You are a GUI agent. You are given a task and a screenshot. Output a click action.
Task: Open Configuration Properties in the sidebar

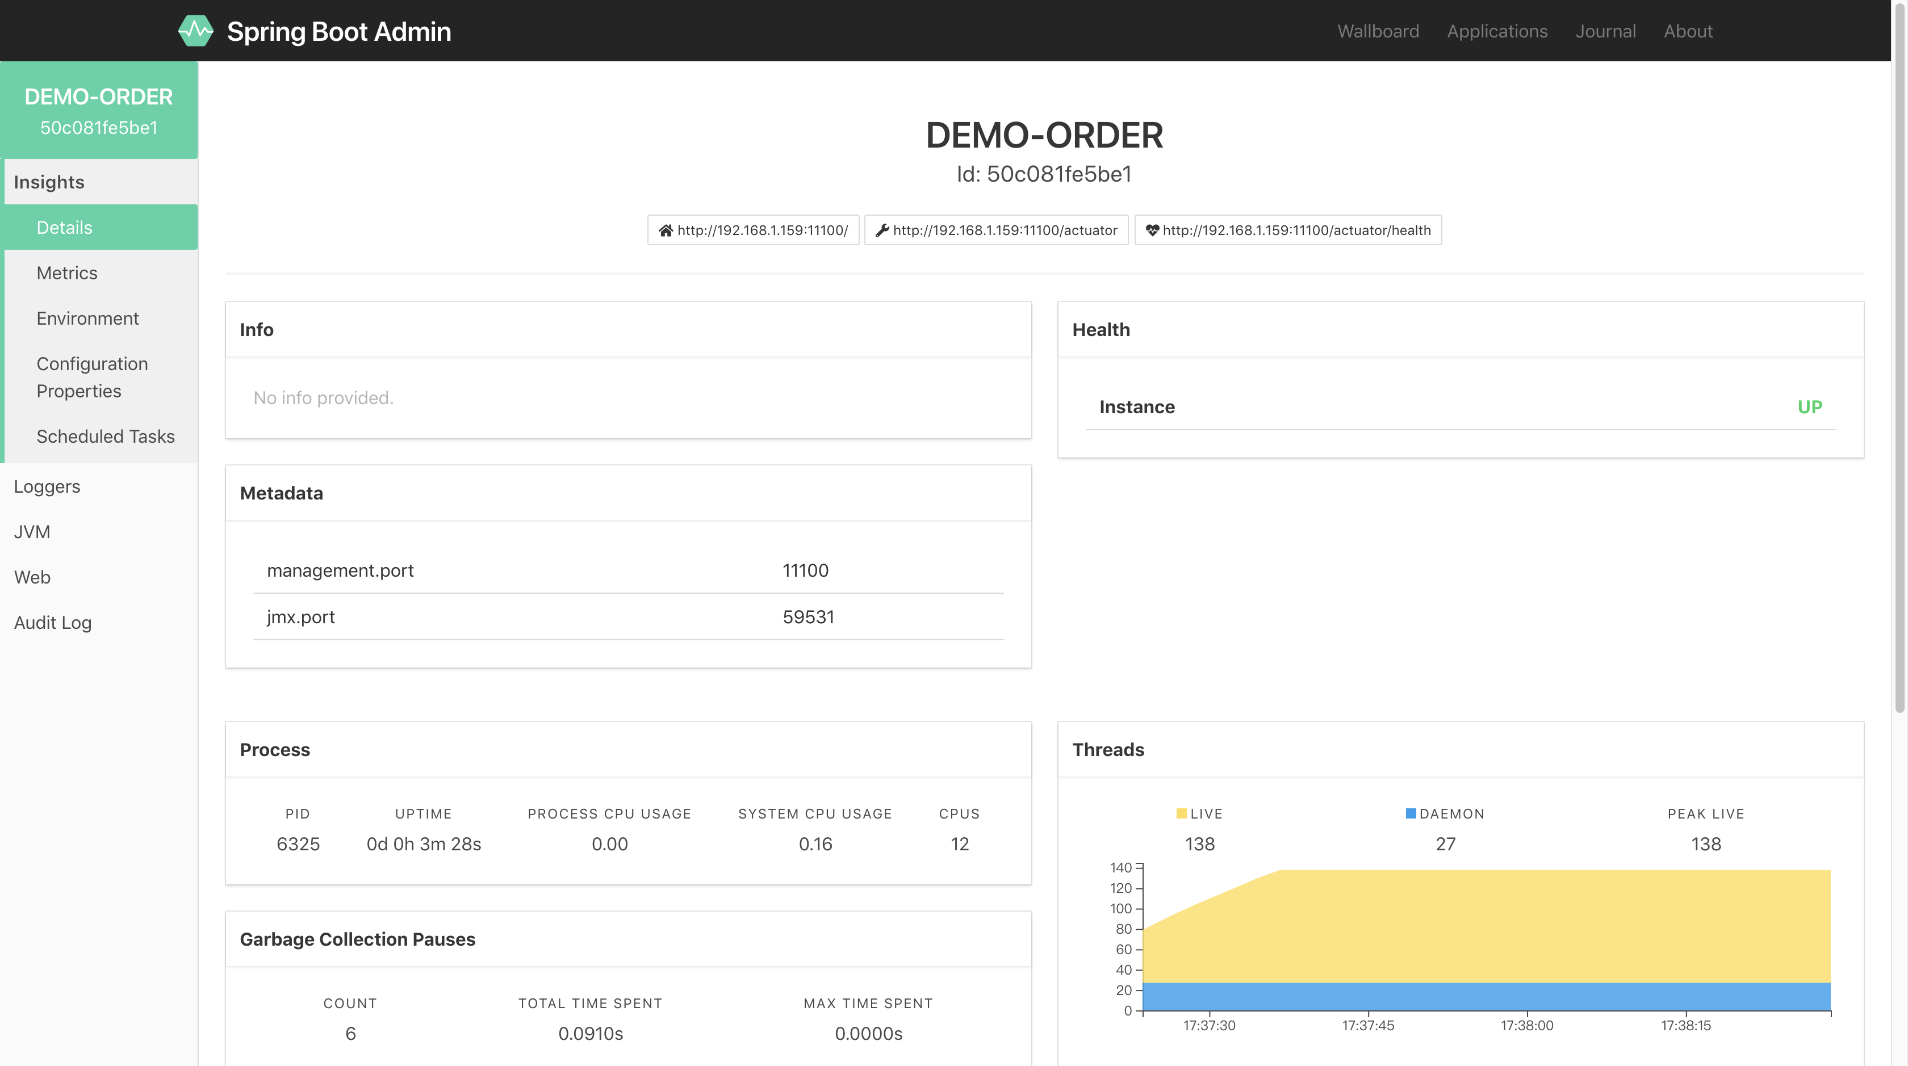[92, 377]
